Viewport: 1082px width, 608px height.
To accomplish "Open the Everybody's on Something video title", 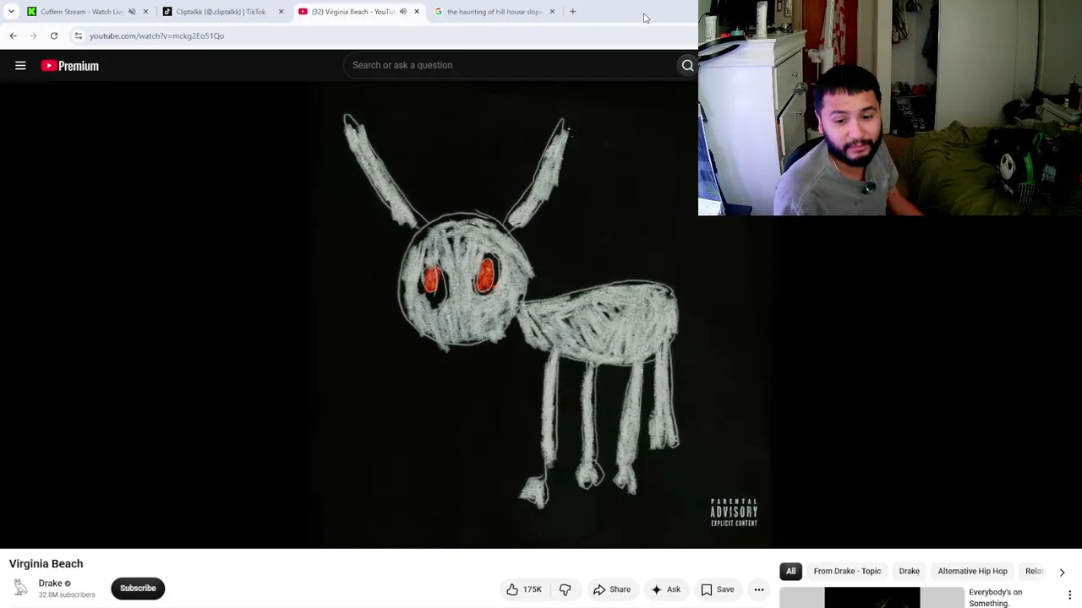I will click(995, 597).
